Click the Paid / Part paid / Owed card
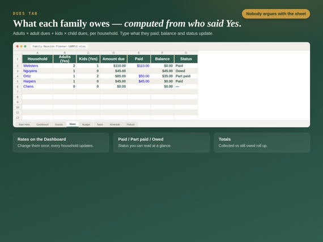 [x=161, y=142]
